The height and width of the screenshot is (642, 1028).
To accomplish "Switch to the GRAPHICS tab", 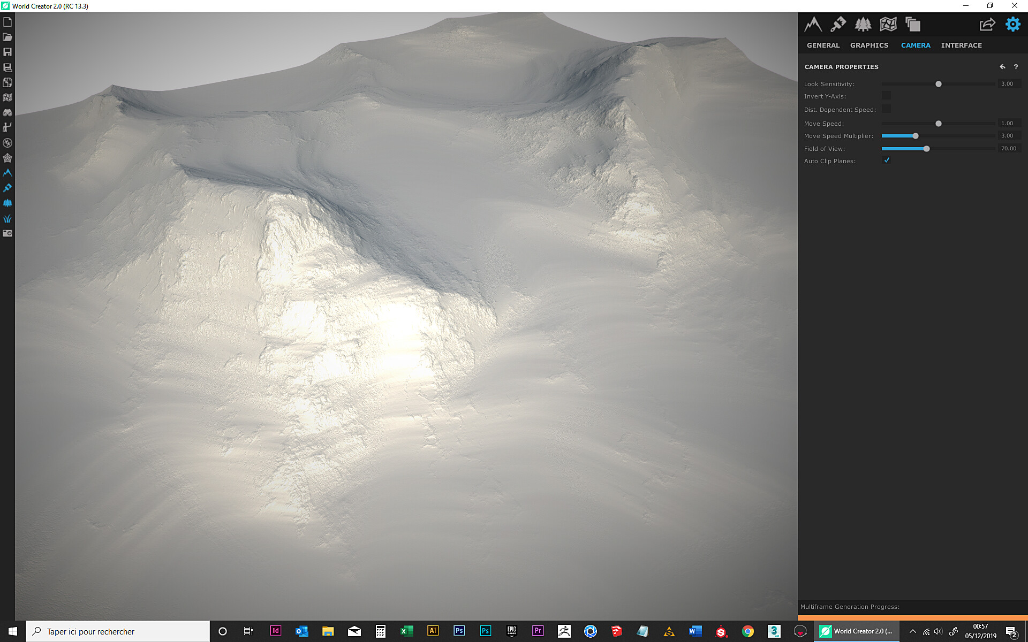I will click(869, 45).
